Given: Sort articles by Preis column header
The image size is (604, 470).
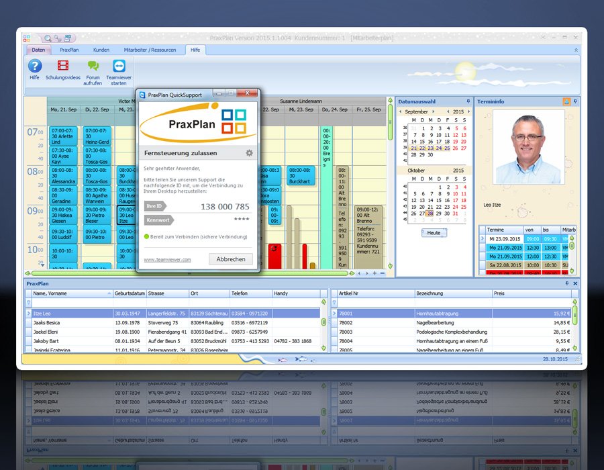Looking at the screenshot, I should [532, 293].
